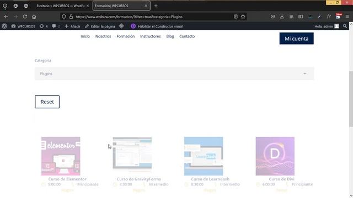Open a new browser tab with plus
This screenshot has height=198, width=353.
tap(156, 6)
